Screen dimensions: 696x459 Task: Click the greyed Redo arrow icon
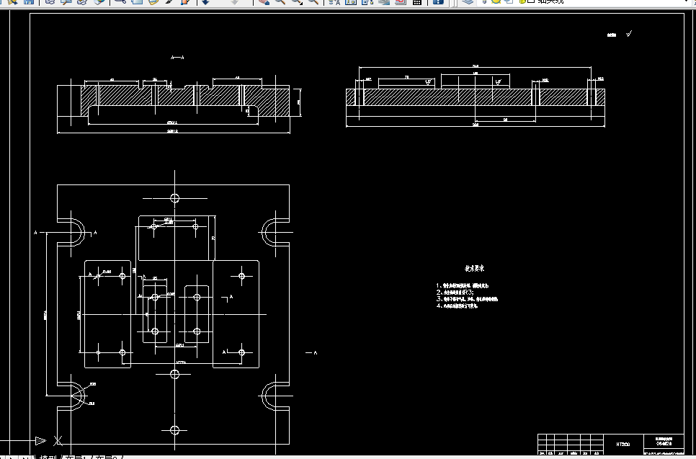[235, 1]
